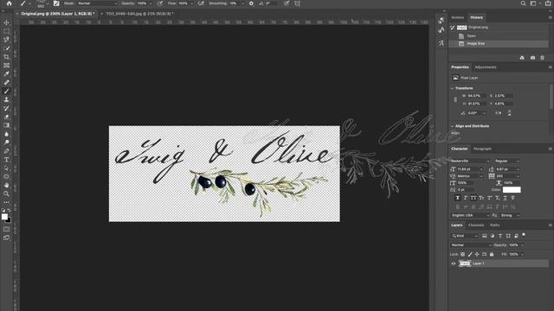Collapse the Transform section
This screenshot has height=311, width=554.
[x=452, y=88]
